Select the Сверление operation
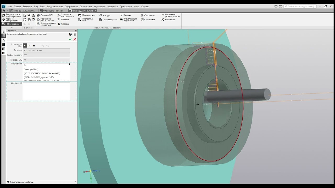This screenshot has height=188, width=335. click(148, 15)
